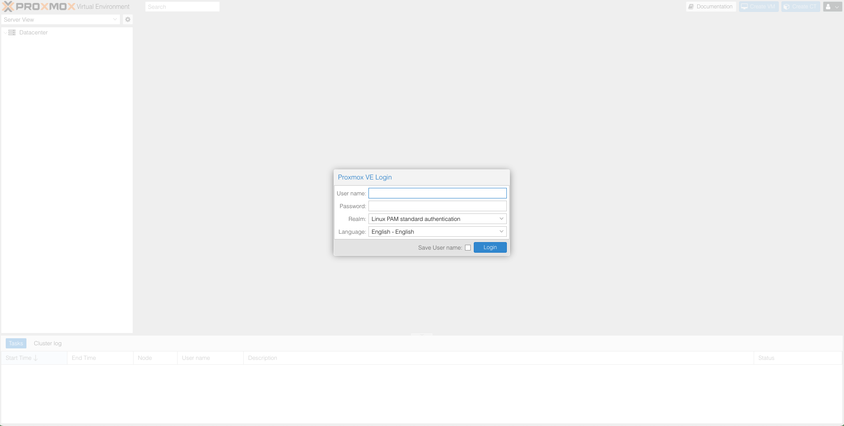844x426 pixels.
Task: Click the Status column header
Action: tap(798, 358)
